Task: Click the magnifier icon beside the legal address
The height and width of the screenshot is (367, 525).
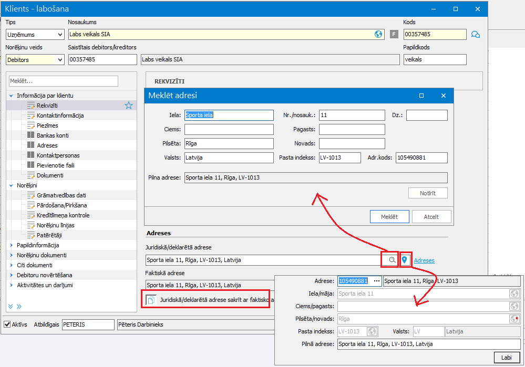Action: click(x=391, y=260)
